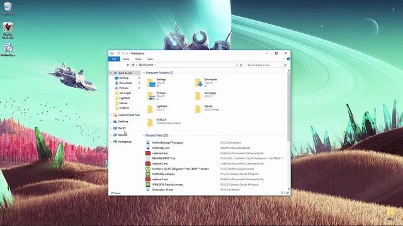This screenshot has width=403, height=226.
Task: Select the NoManSky.camproj file icon
Action: pos(148,174)
